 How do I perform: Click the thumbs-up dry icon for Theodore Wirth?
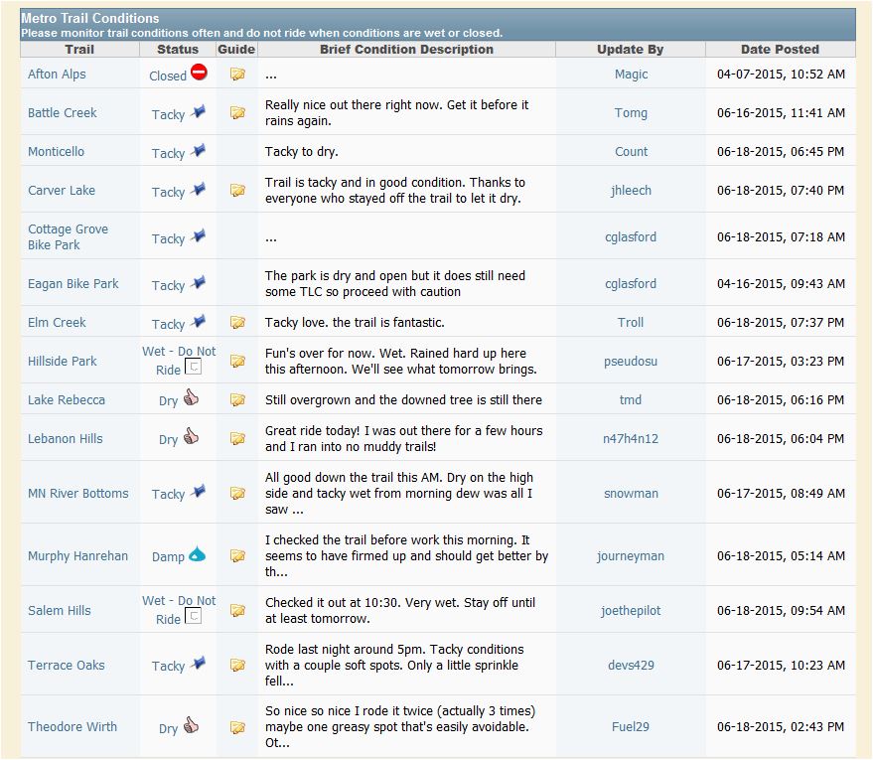tap(191, 725)
